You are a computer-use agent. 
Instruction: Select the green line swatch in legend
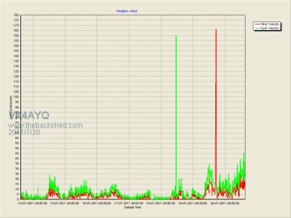coord(257,28)
